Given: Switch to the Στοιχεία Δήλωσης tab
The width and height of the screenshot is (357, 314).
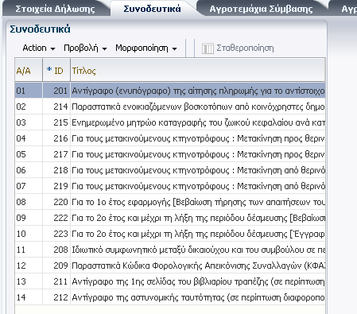Looking at the screenshot, I should point(55,9).
